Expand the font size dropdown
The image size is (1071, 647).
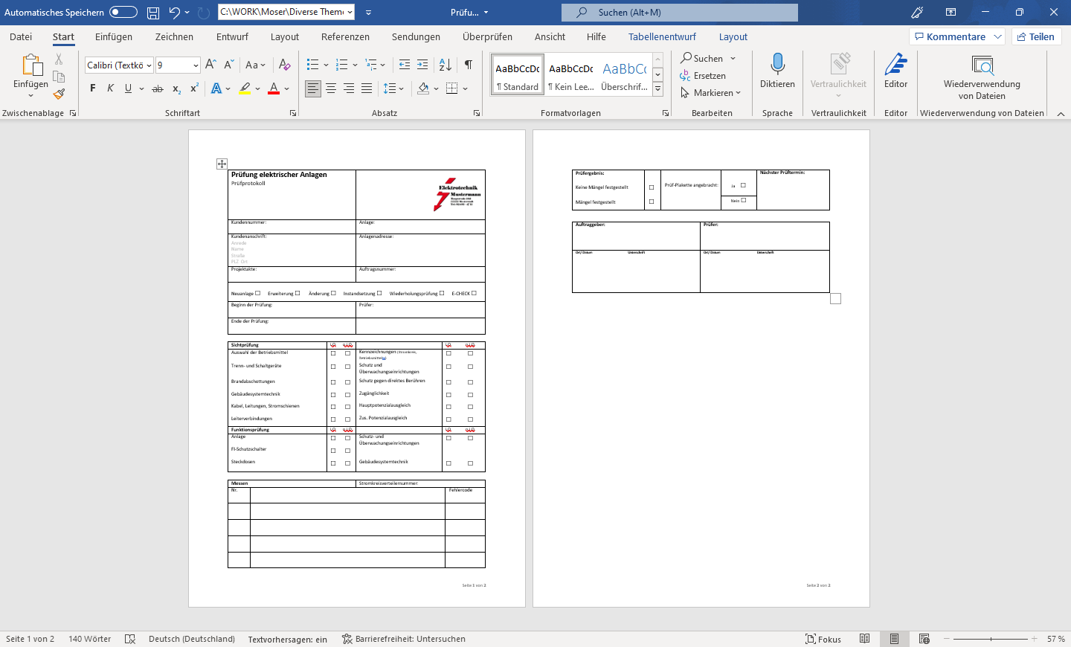pos(196,65)
